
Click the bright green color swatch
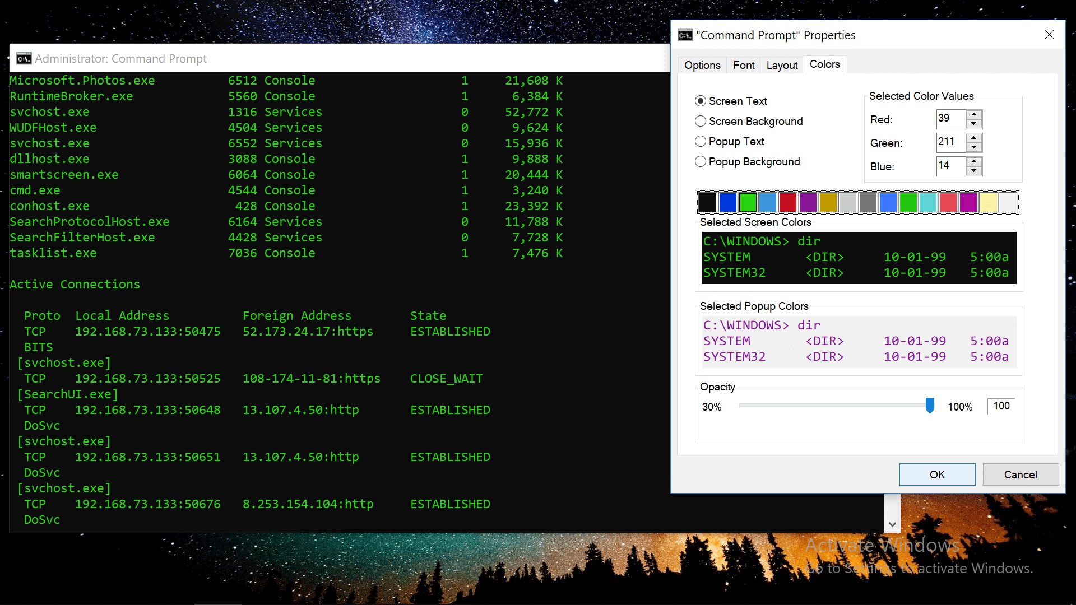coord(747,202)
